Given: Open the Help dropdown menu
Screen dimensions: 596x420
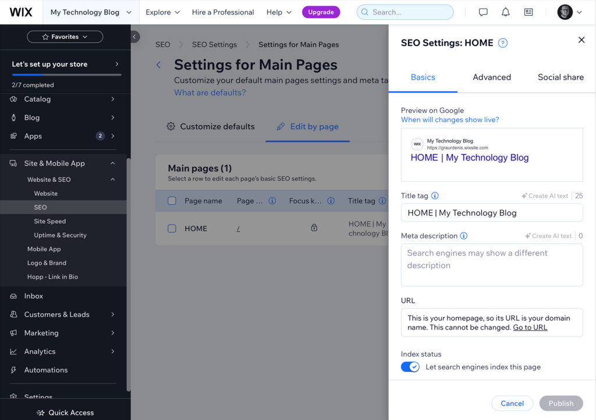Looking at the screenshot, I should (279, 12).
